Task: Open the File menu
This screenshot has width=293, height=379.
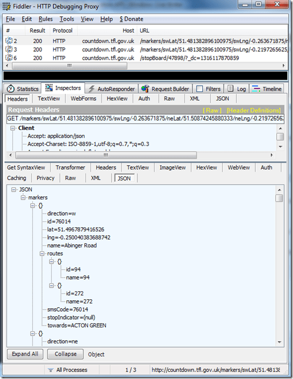Action: click(10, 19)
